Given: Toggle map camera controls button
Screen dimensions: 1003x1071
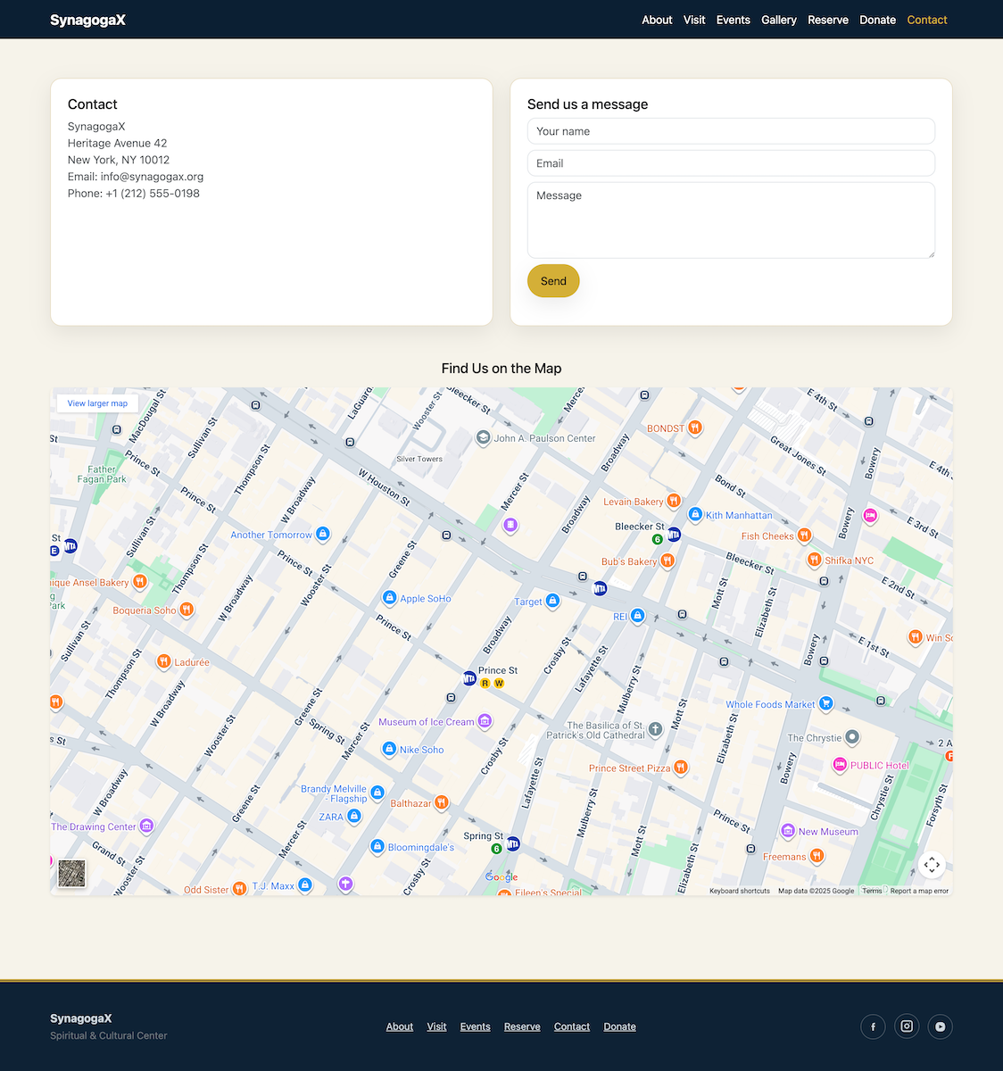Looking at the screenshot, I should point(932,864).
